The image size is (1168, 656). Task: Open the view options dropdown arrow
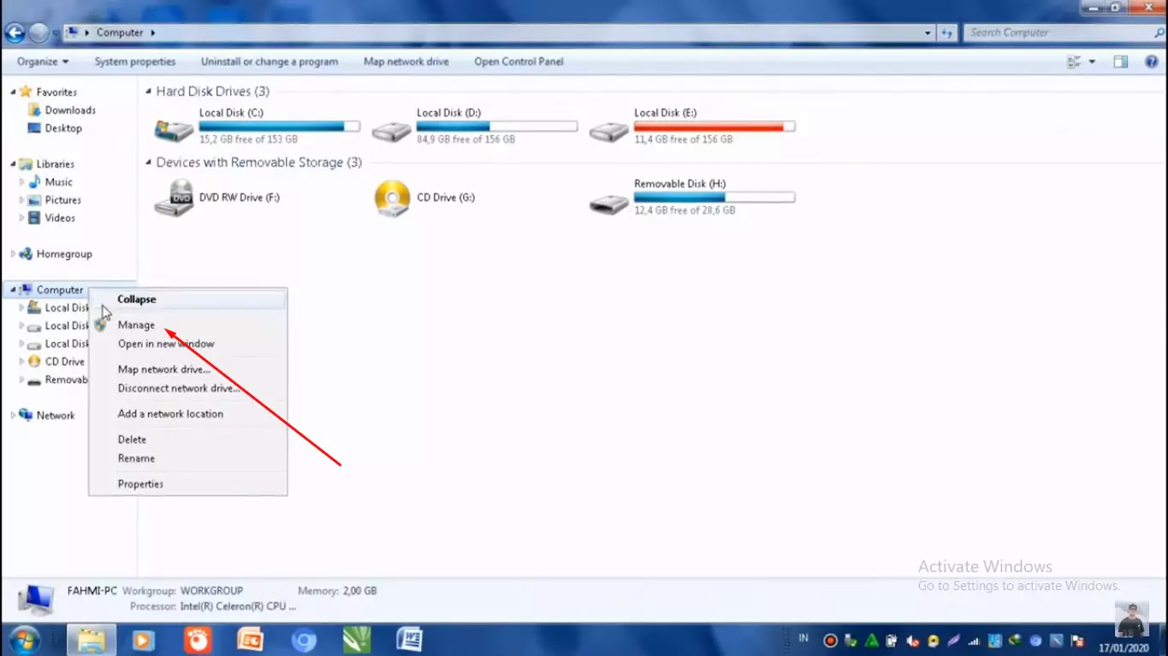pos(1092,62)
